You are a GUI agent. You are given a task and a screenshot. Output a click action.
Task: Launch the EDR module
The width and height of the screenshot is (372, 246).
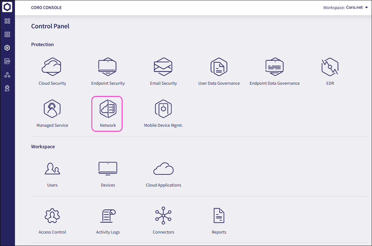[330, 67]
